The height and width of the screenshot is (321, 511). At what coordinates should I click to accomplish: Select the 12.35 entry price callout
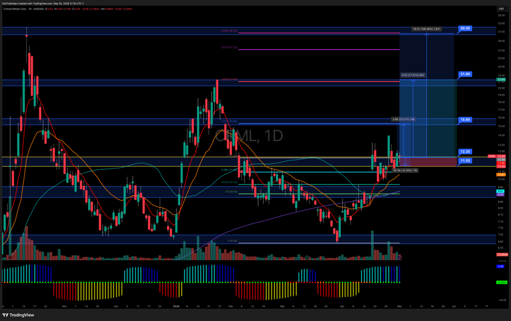click(464, 151)
